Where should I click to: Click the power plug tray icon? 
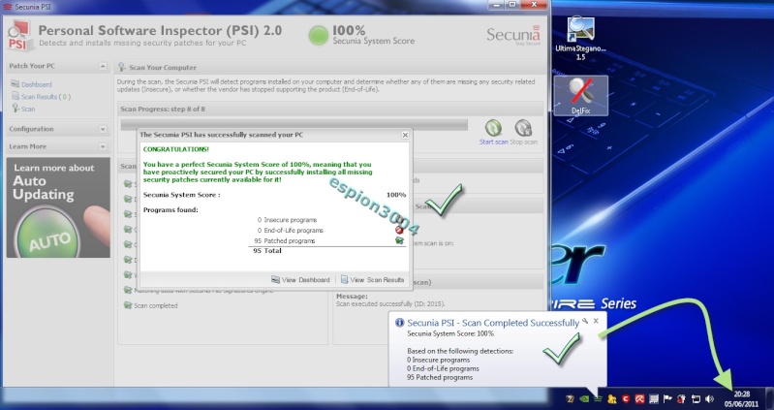click(x=682, y=398)
